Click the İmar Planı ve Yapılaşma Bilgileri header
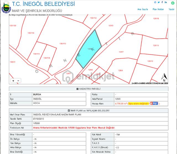The image size is (177, 154). pos(88,111)
